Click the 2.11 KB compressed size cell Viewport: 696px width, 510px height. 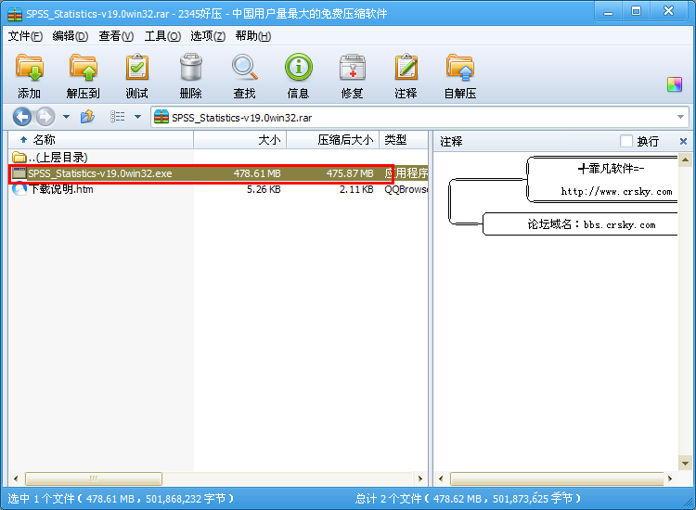point(356,189)
